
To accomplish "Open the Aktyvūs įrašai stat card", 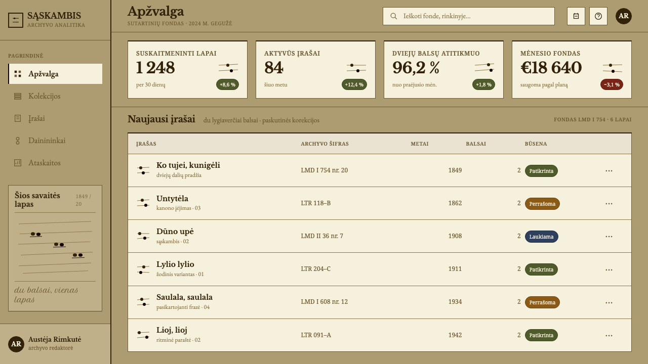I will 315,69.
